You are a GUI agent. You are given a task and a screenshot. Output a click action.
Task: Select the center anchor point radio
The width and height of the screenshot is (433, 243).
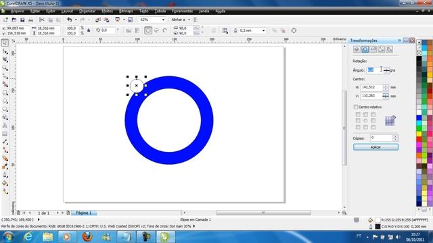(x=365, y=121)
